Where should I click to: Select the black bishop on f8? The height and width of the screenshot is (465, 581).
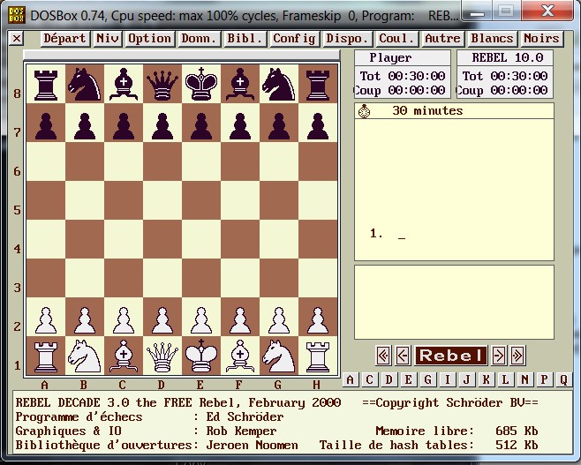pos(240,84)
